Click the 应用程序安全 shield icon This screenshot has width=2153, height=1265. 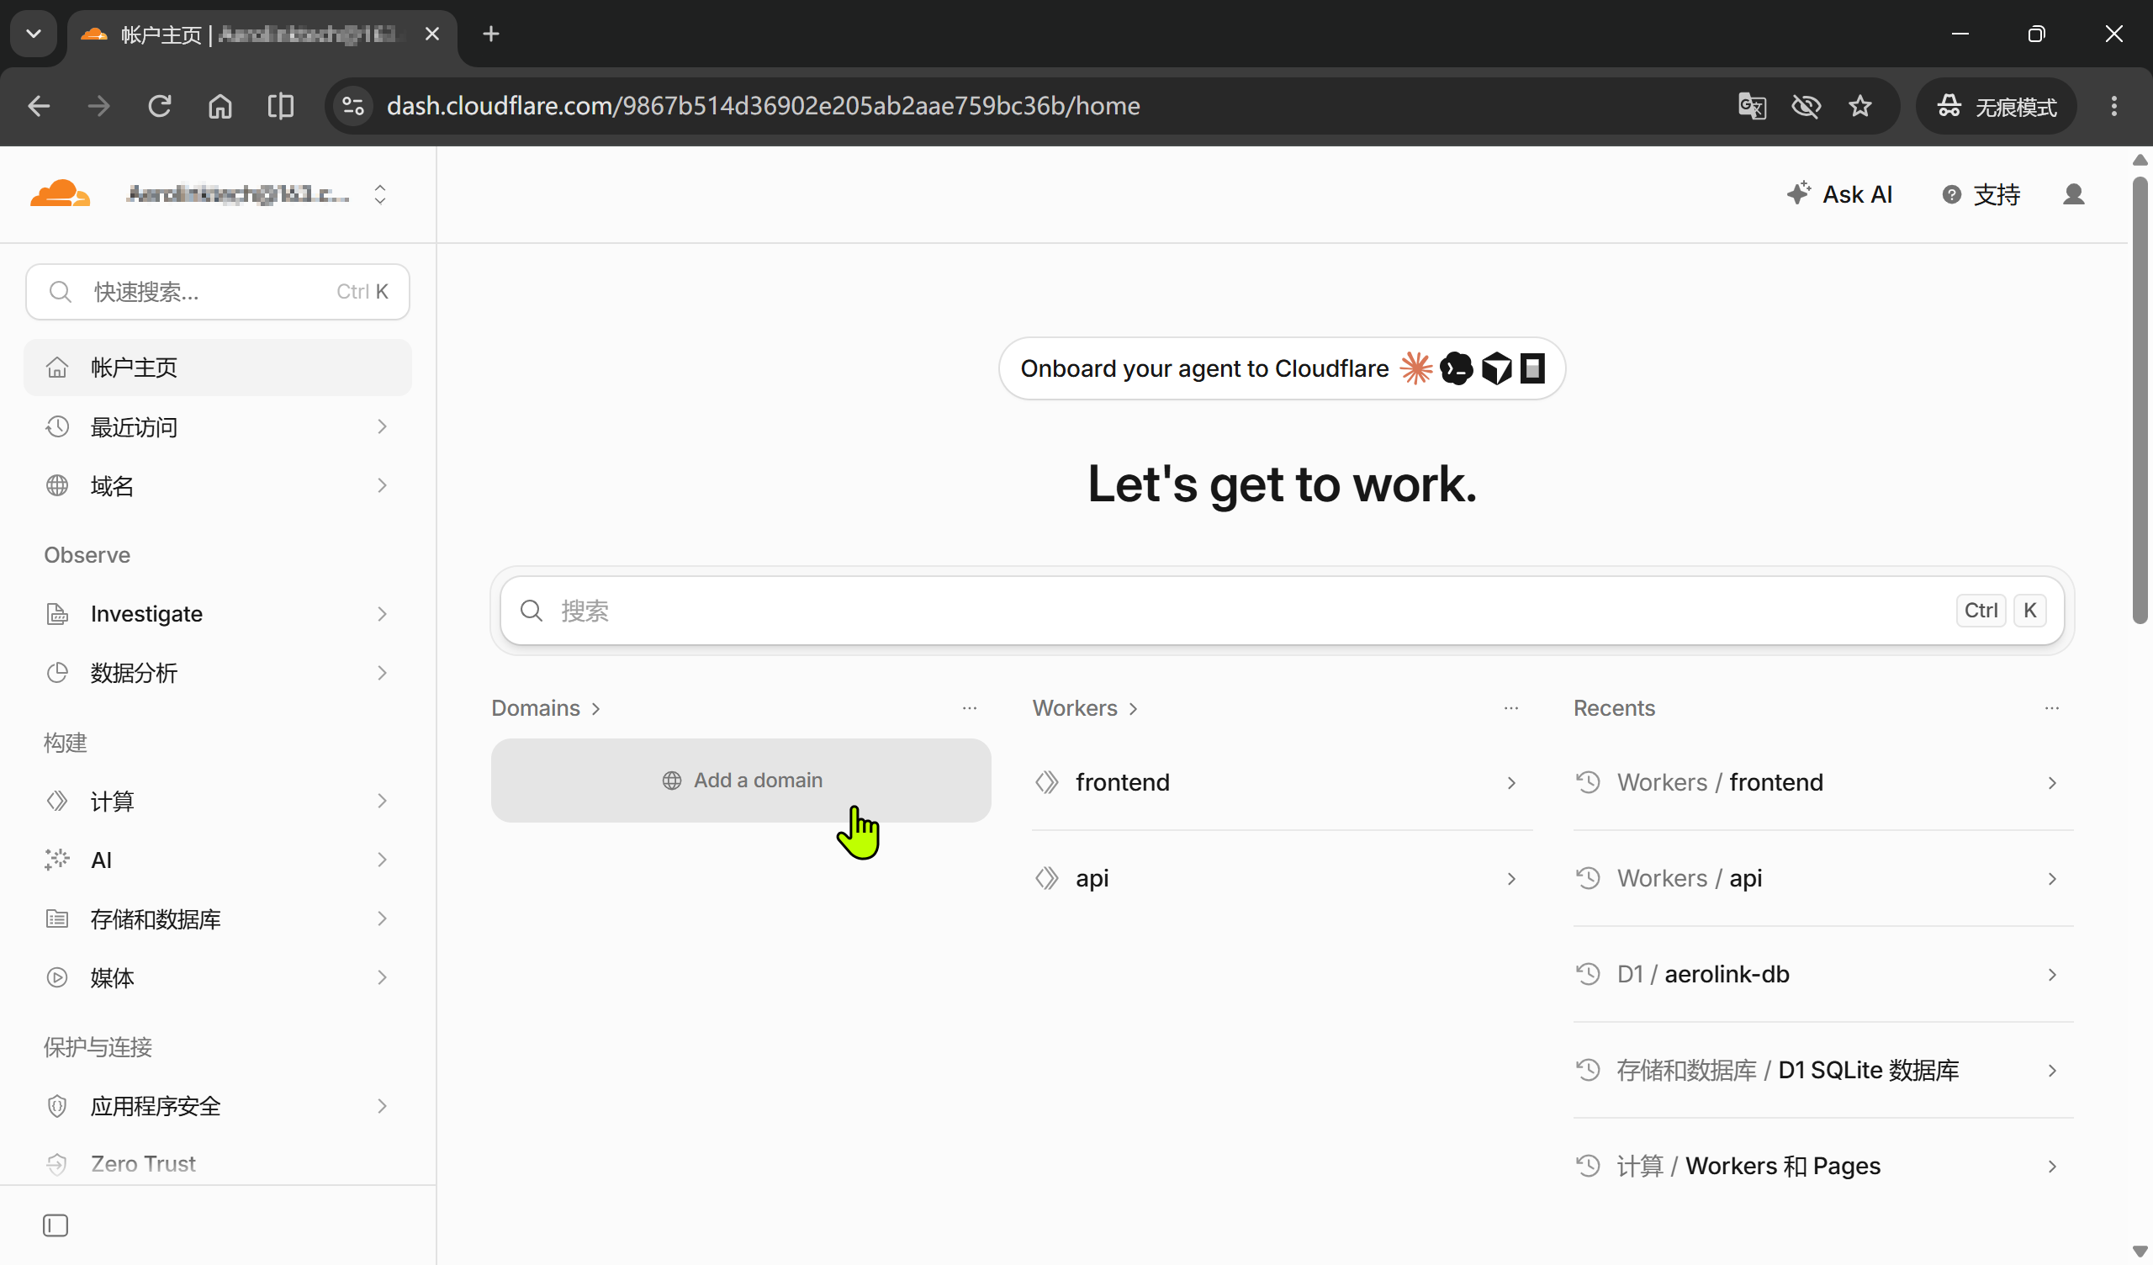tap(57, 1106)
